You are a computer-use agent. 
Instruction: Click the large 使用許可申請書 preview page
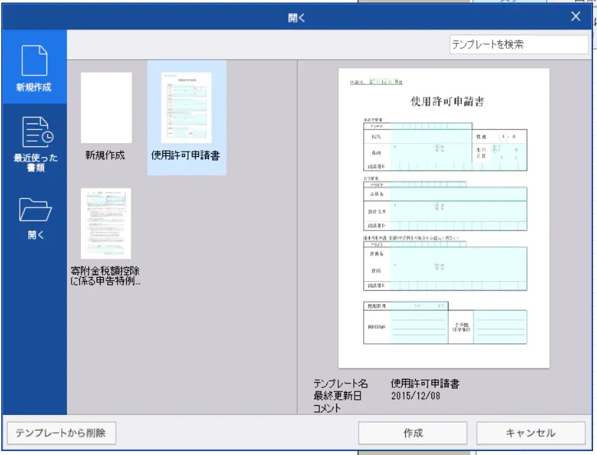pos(445,218)
